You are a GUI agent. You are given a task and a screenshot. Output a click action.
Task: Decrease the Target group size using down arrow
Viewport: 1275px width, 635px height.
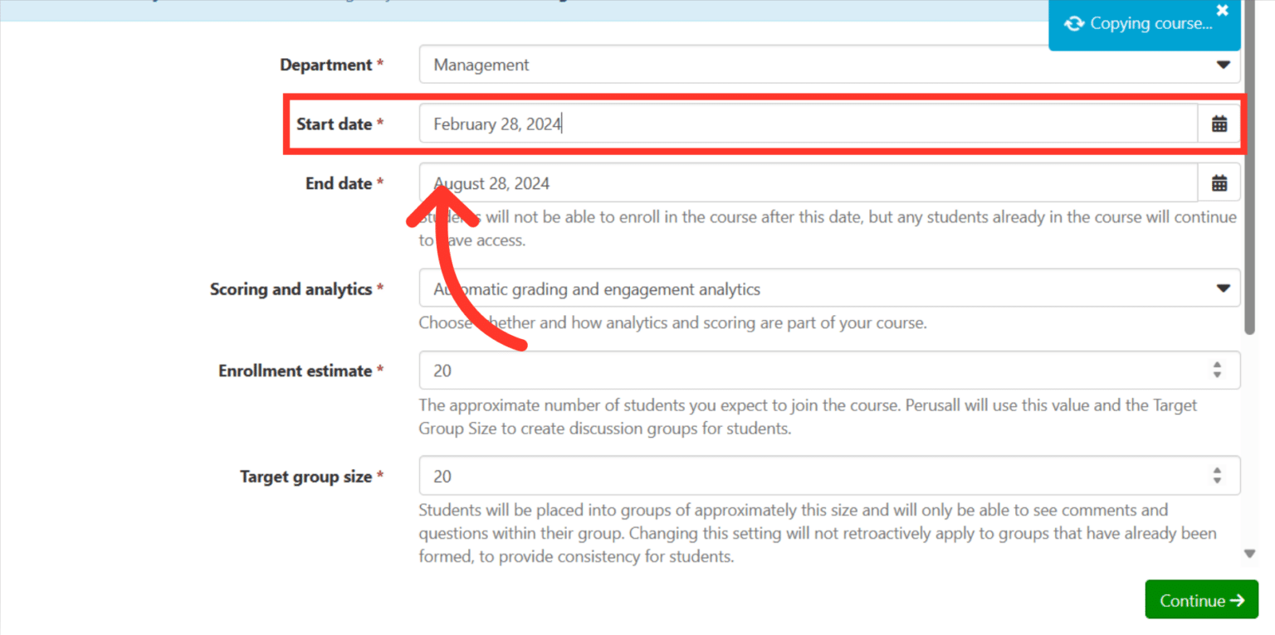(x=1218, y=480)
